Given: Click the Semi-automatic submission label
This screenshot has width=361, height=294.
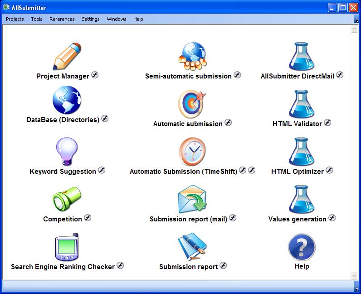Looking at the screenshot, I should coord(188,76).
